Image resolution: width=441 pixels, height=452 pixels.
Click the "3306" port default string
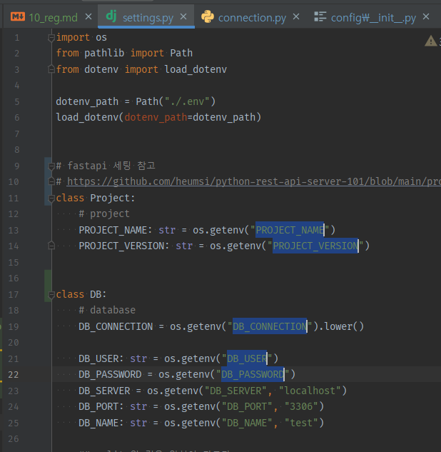(x=301, y=406)
